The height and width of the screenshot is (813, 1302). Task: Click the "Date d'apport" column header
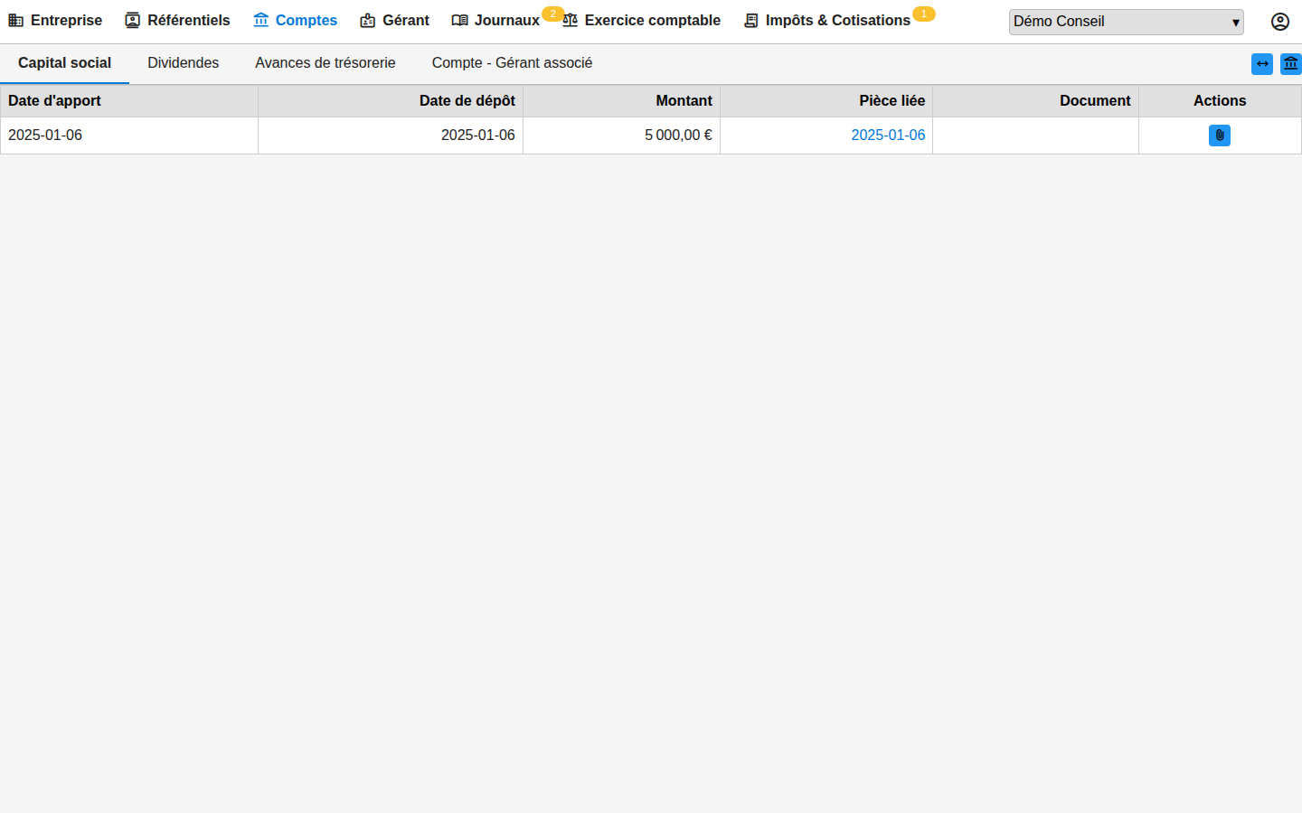coord(129,101)
